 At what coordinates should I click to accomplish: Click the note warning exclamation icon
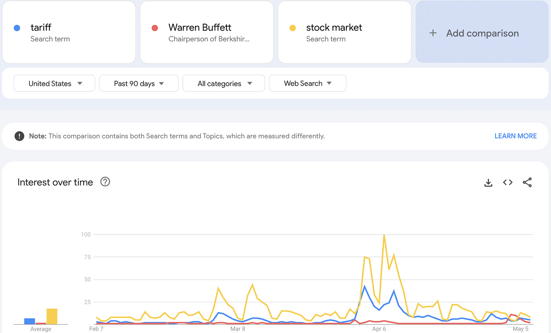[19, 136]
